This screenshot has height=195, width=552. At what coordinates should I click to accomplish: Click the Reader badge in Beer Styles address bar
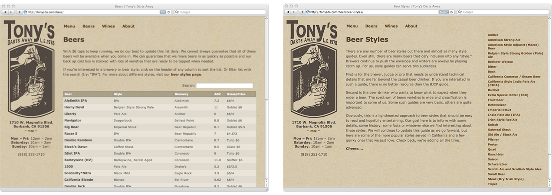pyautogui.click(x=444, y=12)
